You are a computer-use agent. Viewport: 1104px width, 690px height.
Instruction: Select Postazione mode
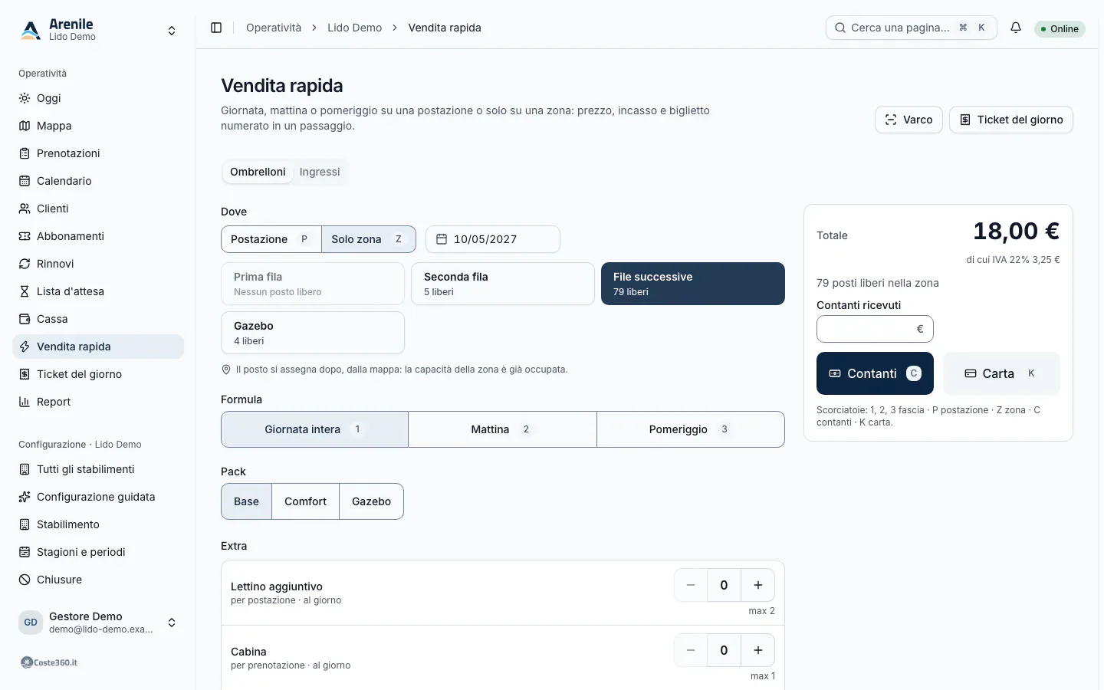coord(271,239)
